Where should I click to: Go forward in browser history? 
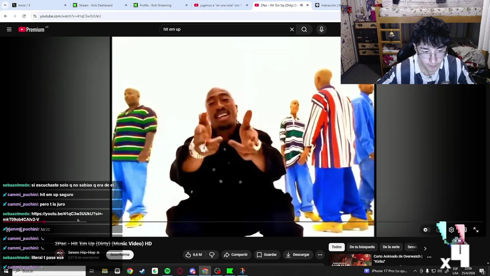tap(15, 16)
